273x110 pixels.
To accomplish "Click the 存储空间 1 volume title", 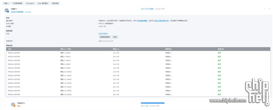I will click(x=21, y=103).
